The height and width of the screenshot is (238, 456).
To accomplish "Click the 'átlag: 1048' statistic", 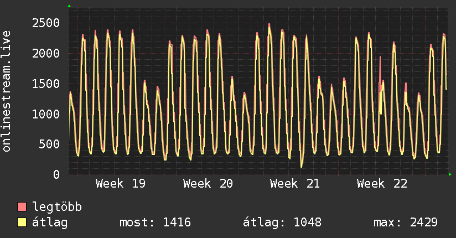I will coord(282,223).
